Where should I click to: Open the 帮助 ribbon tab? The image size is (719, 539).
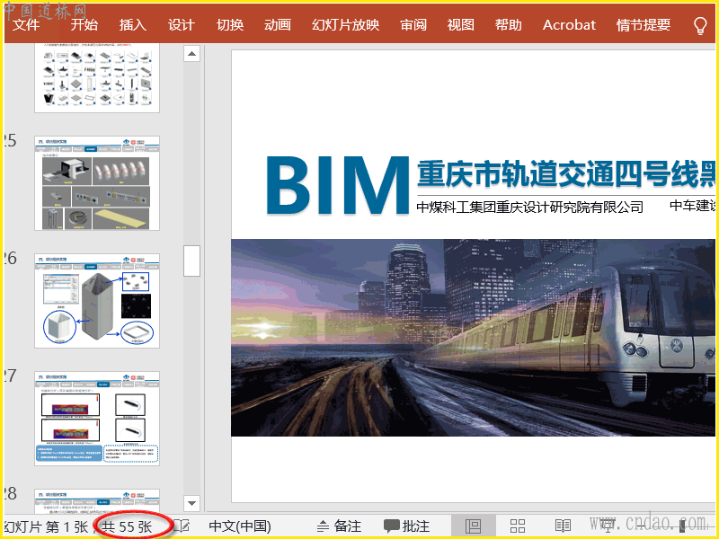[508, 25]
